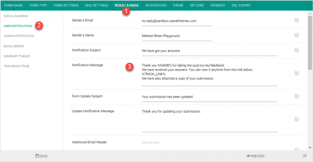Click into the Notification Message textarea

tap(210, 74)
